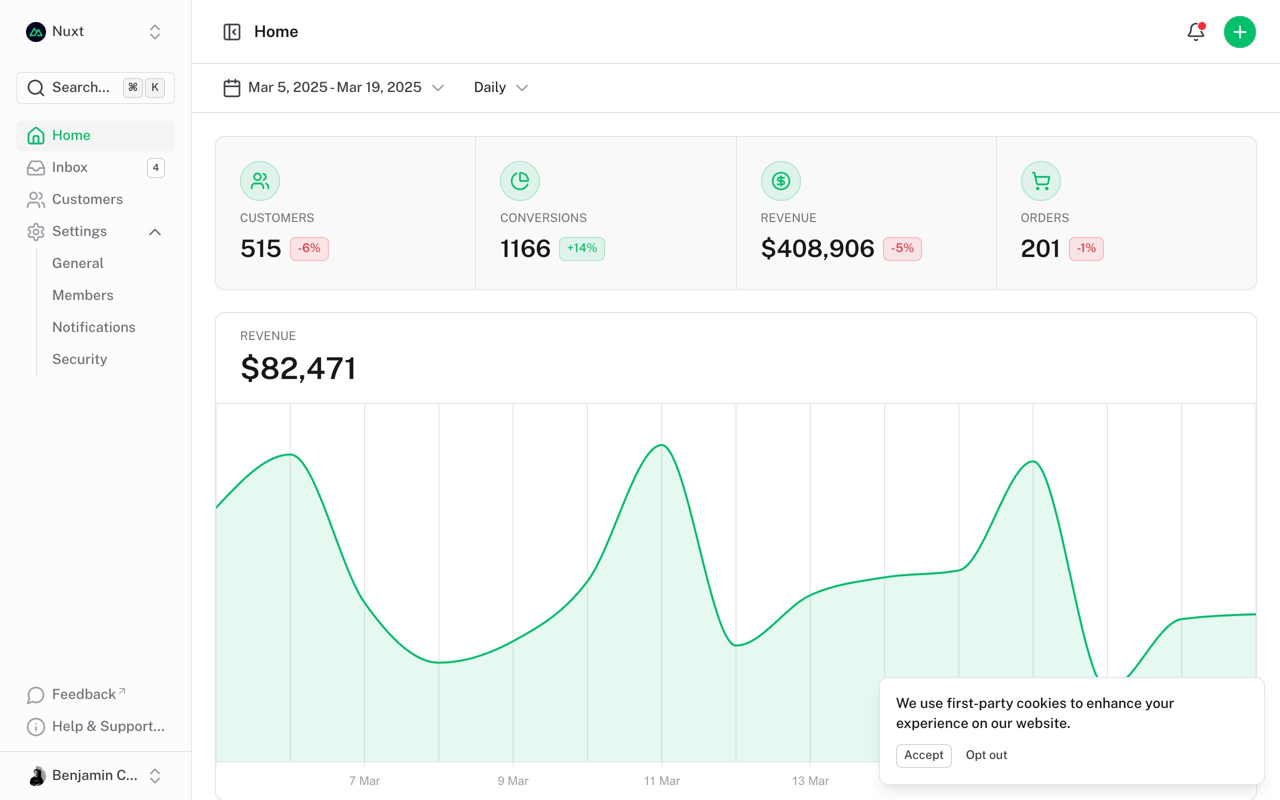Accept the cookies notice
Viewport: 1280px width, 800px height.
(923, 755)
